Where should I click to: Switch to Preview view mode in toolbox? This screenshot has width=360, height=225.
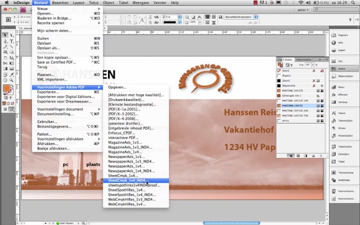[x=11, y=109]
